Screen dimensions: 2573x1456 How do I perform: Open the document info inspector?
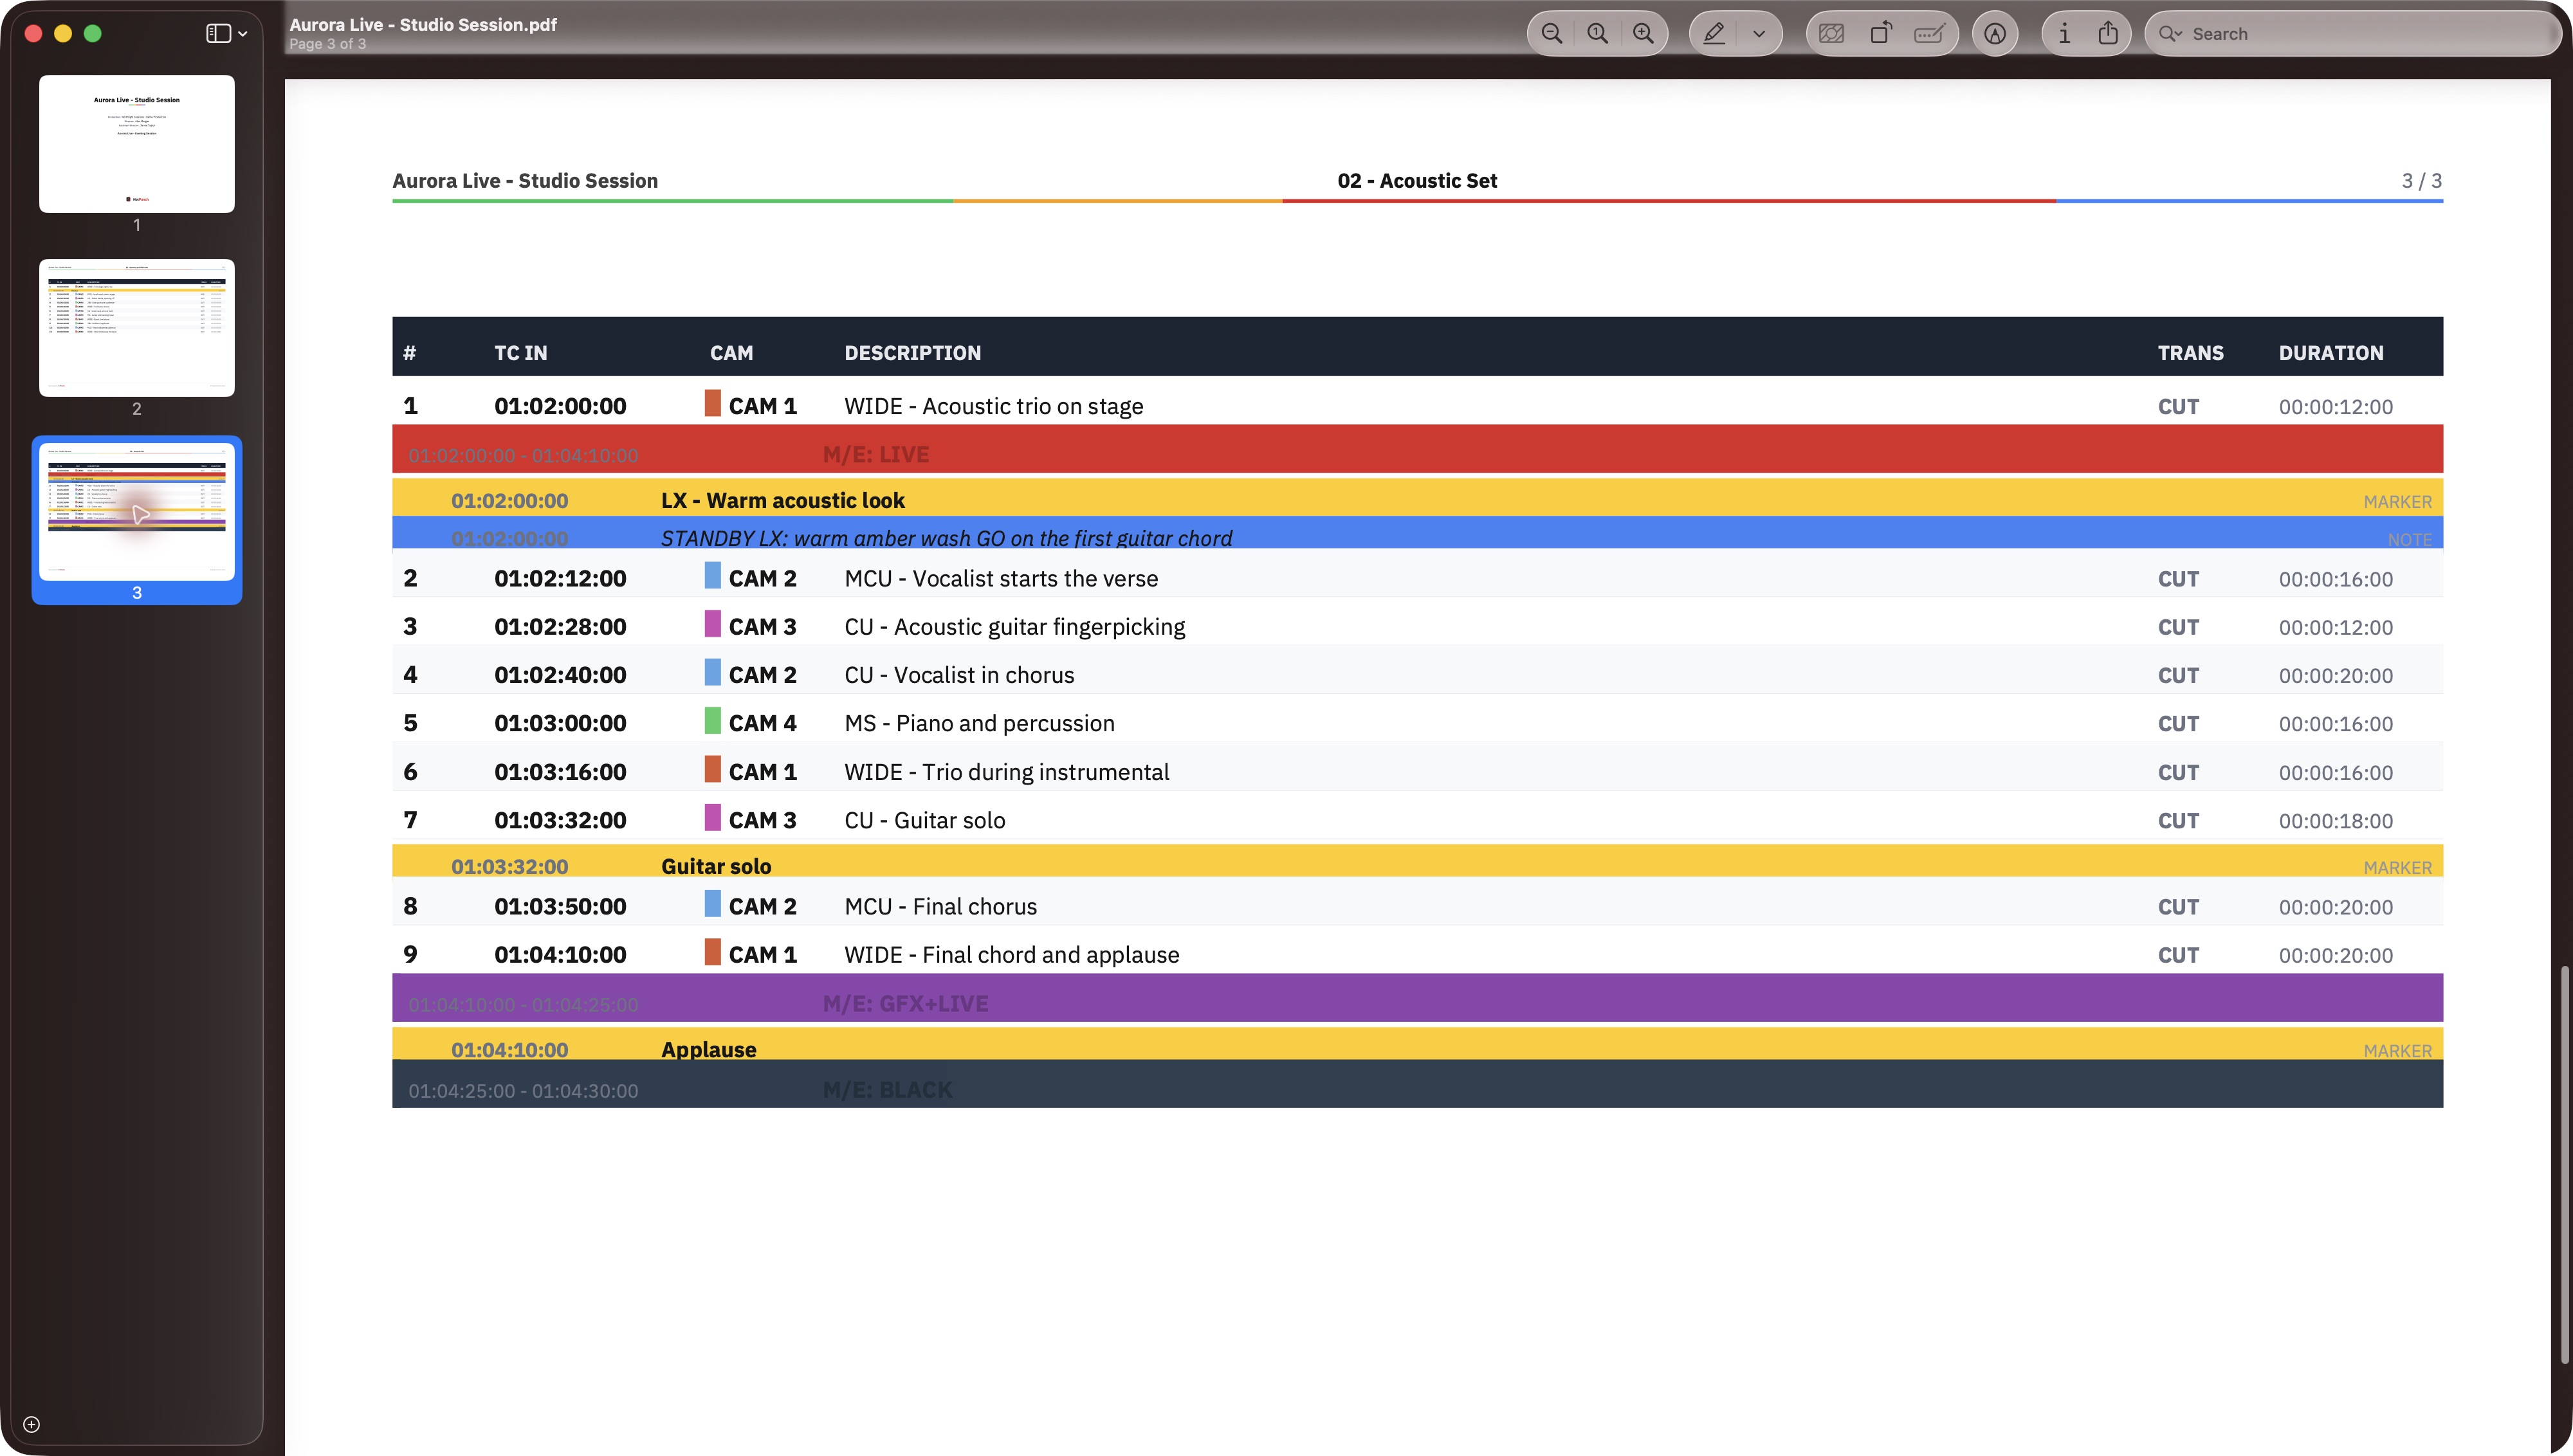pyautogui.click(x=2064, y=33)
